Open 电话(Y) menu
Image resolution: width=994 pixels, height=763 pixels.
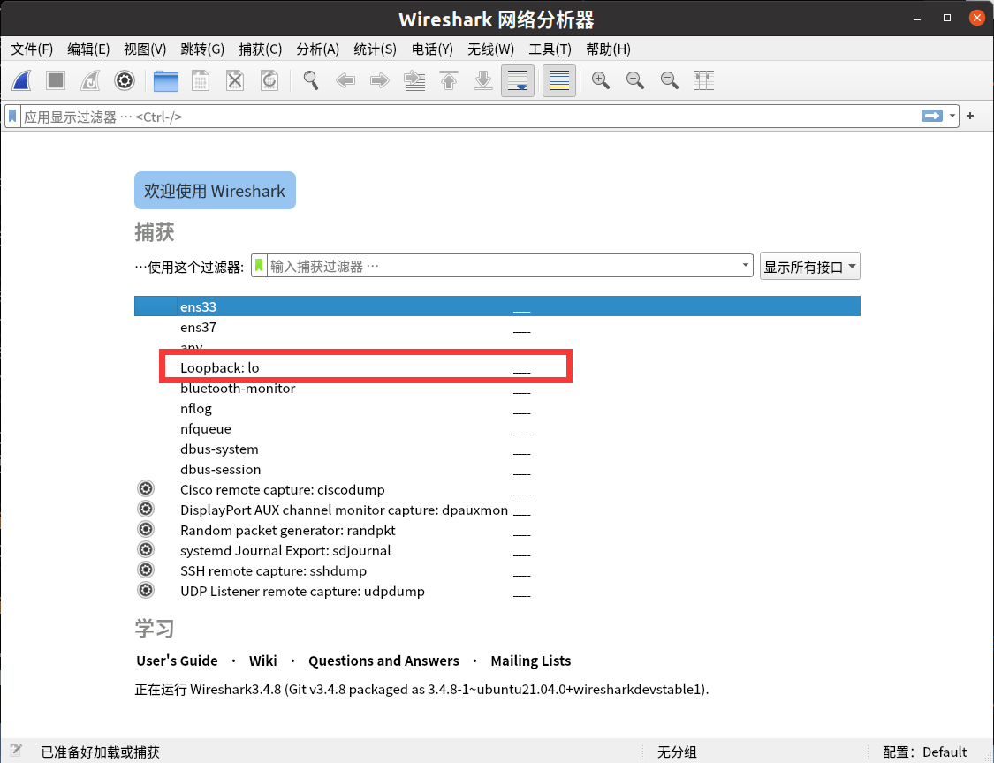pos(432,49)
